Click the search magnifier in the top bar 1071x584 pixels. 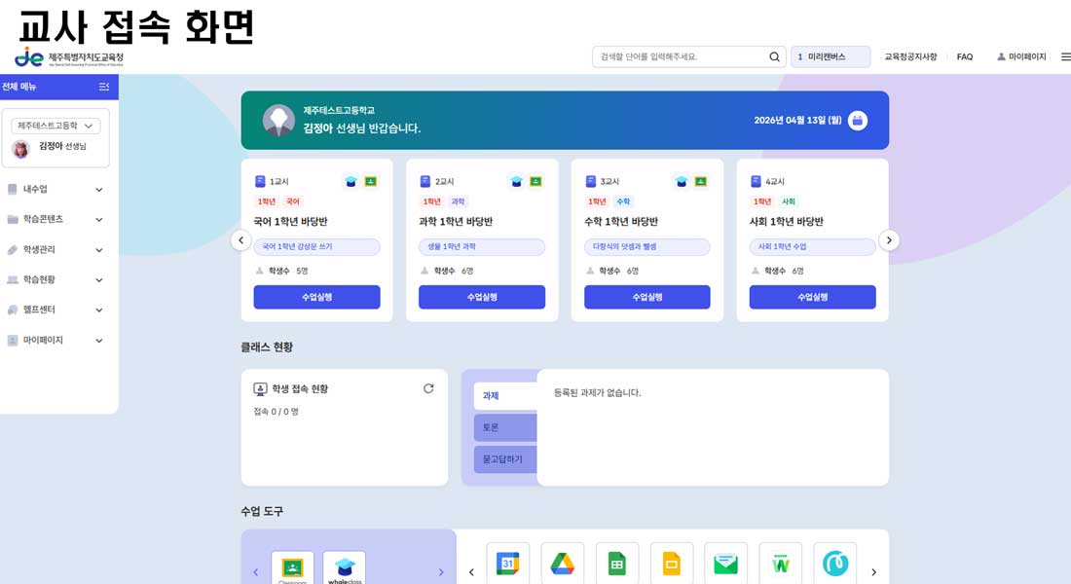774,56
